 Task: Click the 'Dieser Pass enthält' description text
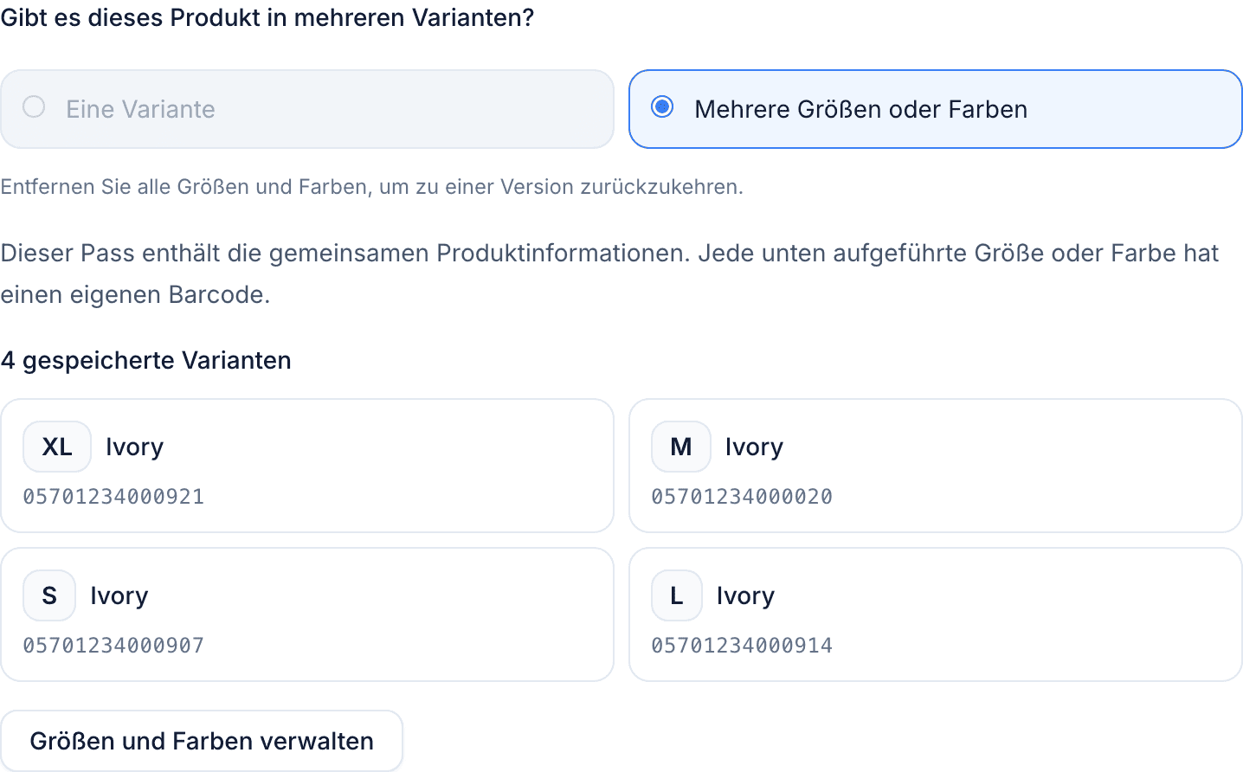tap(609, 273)
